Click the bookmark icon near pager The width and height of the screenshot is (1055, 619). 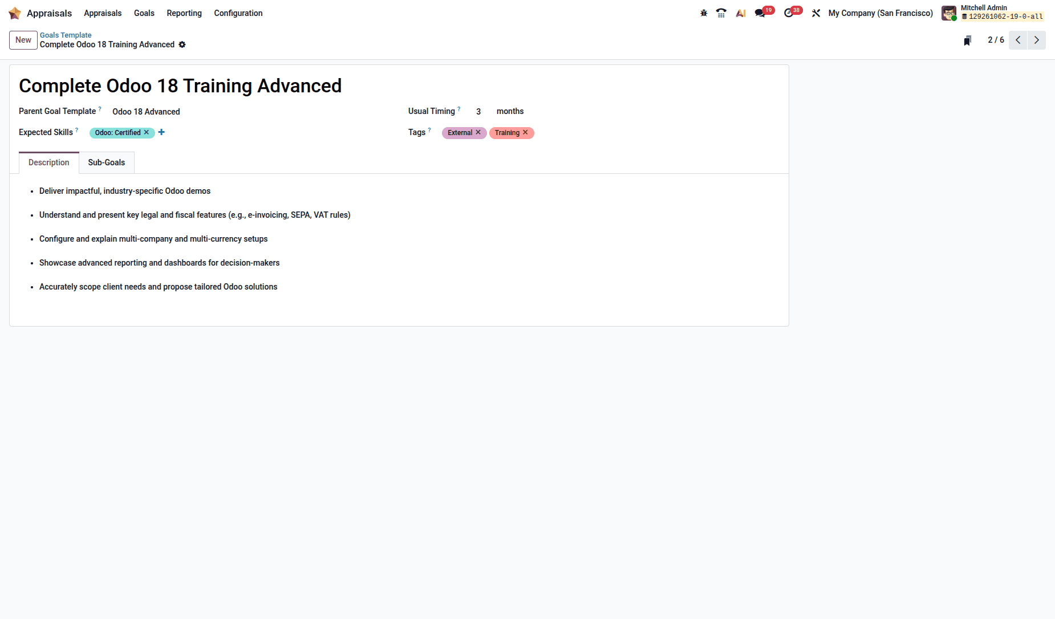tap(967, 40)
